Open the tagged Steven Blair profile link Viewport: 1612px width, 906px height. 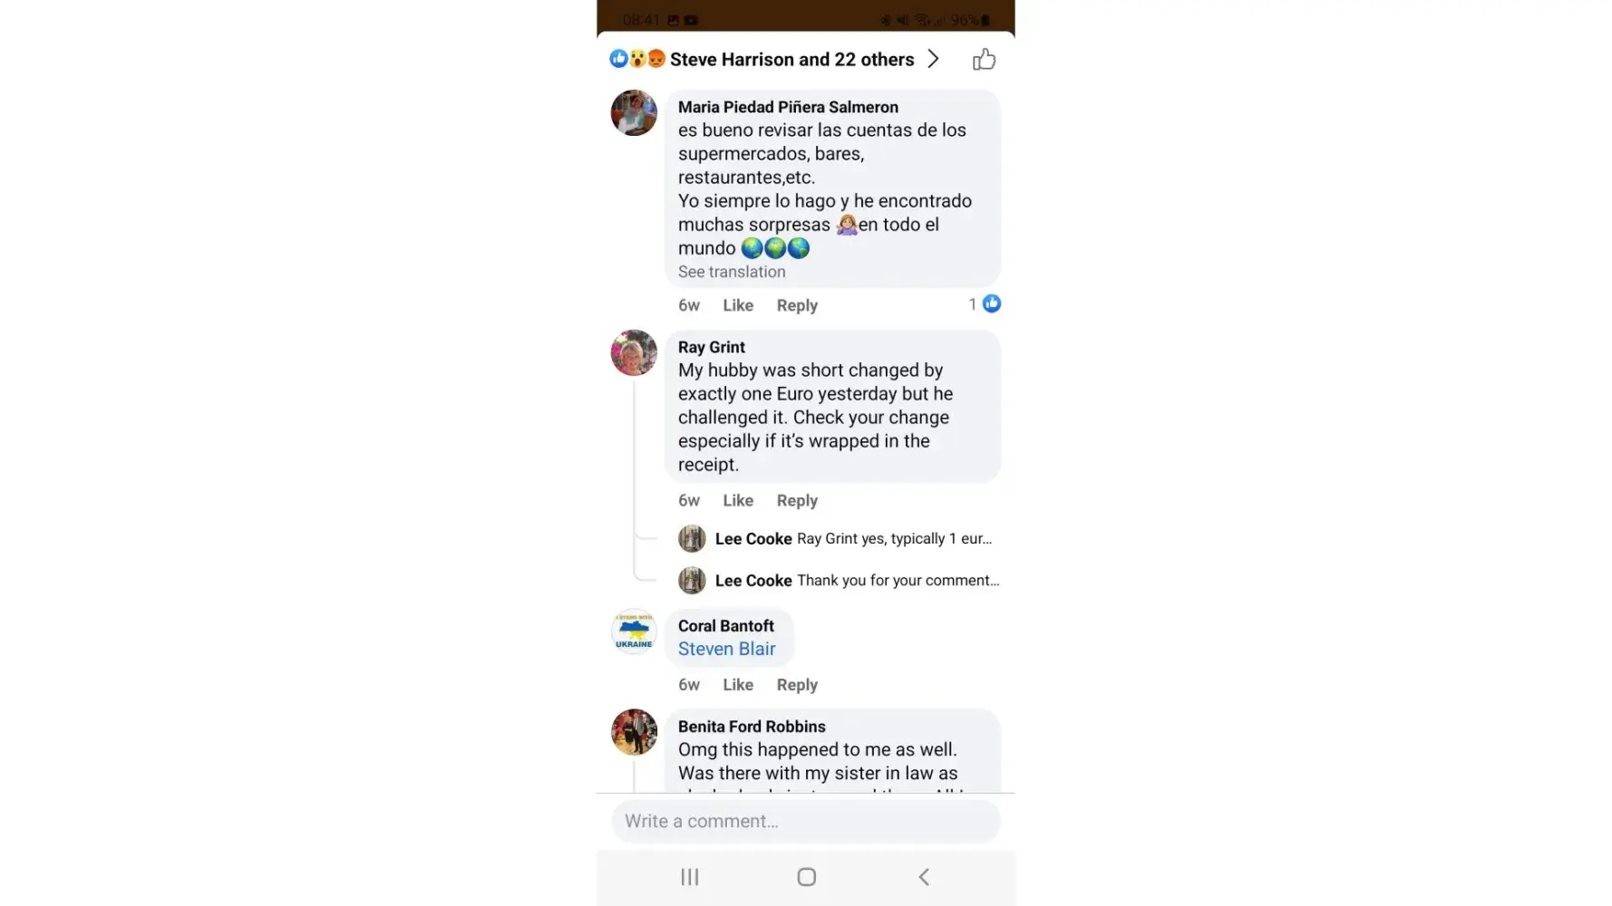coord(726,649)
